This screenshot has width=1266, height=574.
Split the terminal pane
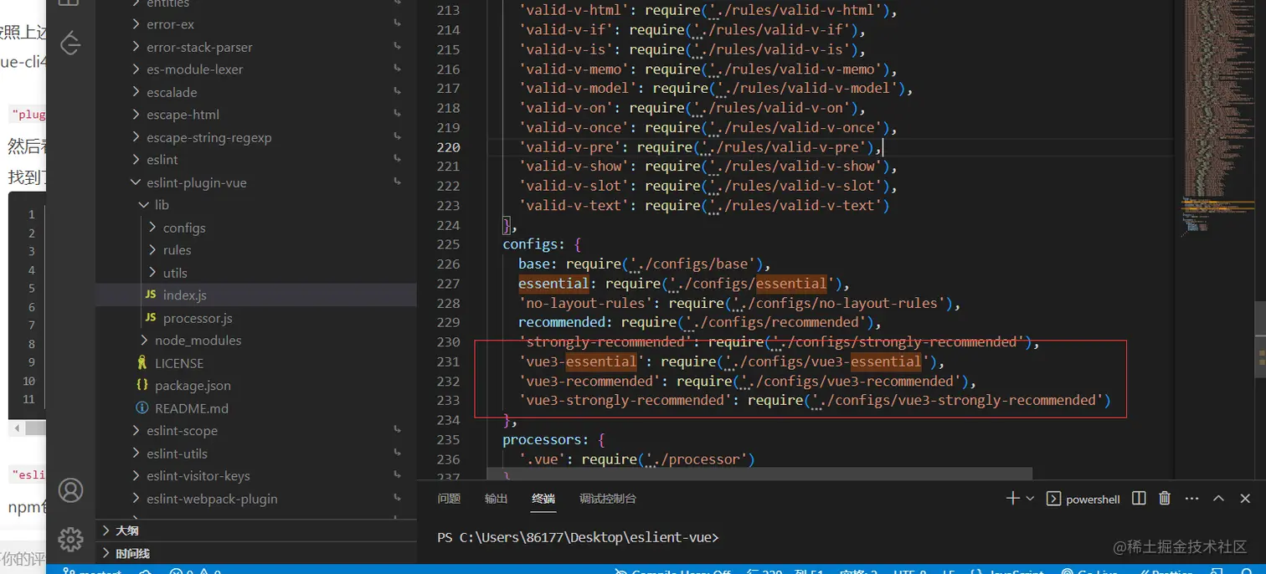(x=1139, y=498)
